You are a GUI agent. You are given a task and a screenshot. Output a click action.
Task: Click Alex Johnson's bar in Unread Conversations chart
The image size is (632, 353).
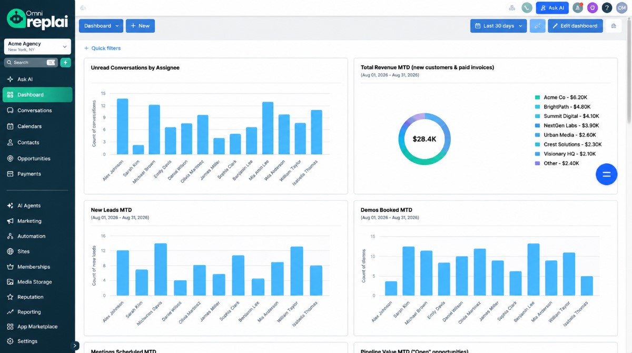[122, 126]
